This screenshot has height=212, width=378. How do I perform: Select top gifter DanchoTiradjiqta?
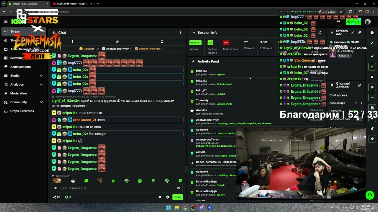click(x=149, y=49)
